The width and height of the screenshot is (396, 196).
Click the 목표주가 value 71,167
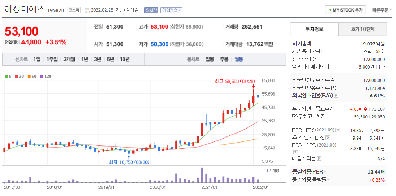point(378,109)
